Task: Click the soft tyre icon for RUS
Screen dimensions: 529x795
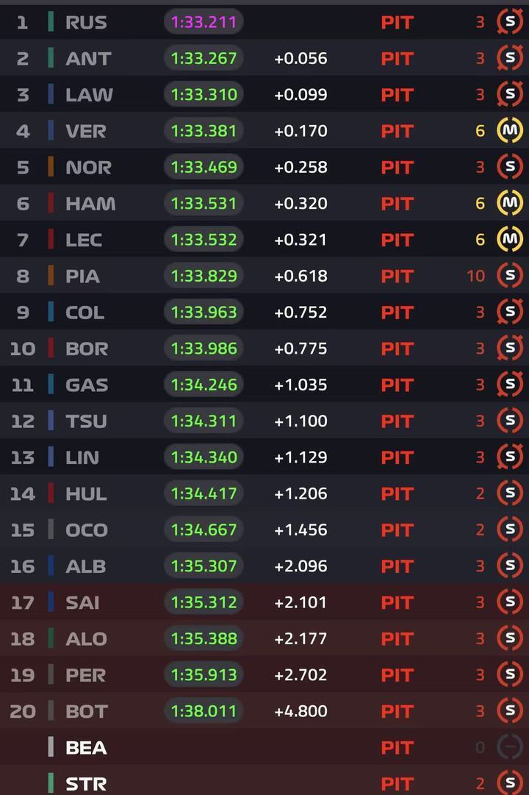Action: pyautogui.click(x=510, y=22)
